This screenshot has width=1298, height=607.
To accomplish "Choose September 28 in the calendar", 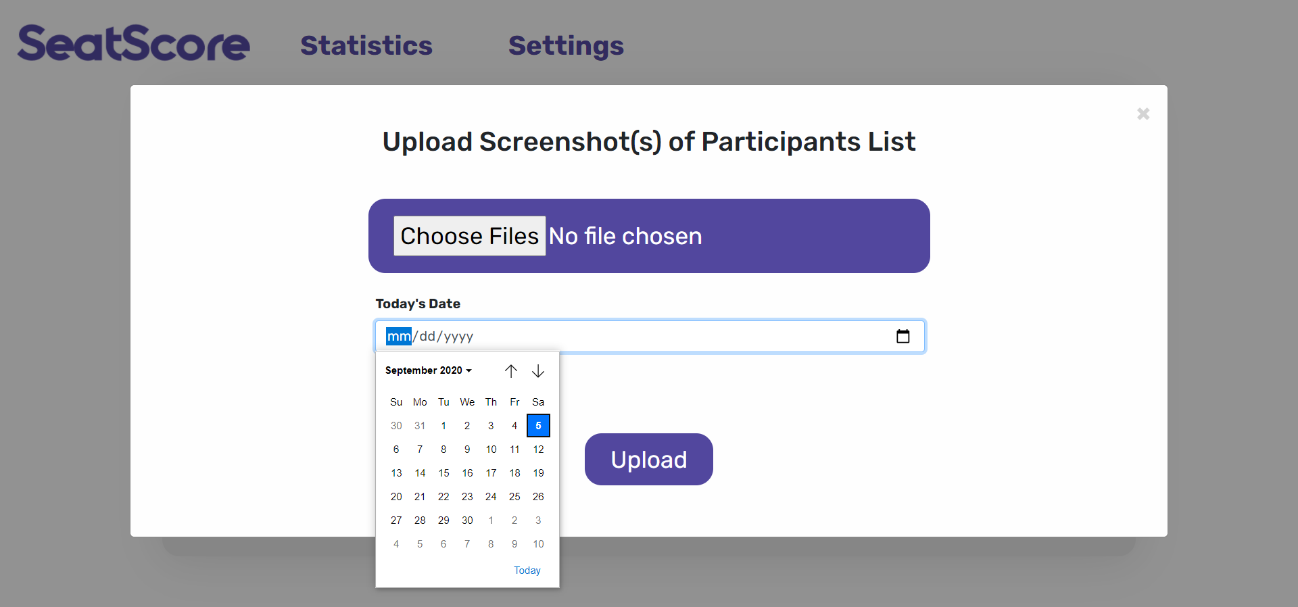I will tap(420, 520).
